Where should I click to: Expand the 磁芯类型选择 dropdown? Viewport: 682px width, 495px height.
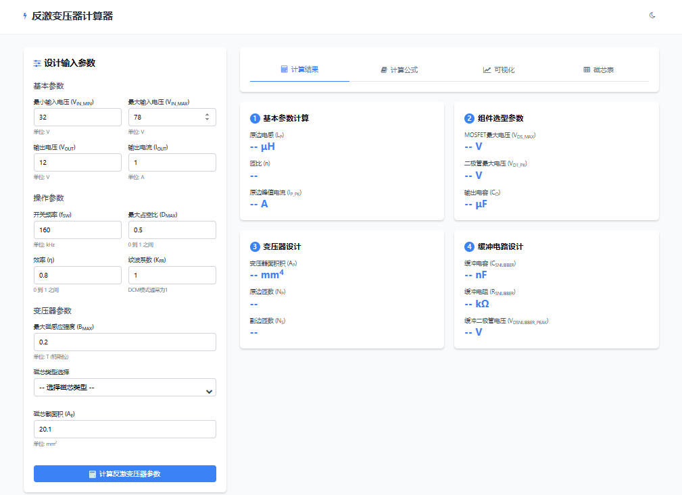click(124, 388)
